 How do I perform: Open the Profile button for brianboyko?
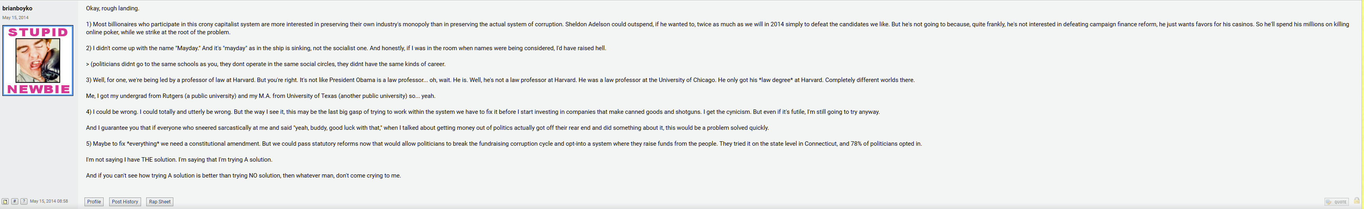(x=94, y=201)
